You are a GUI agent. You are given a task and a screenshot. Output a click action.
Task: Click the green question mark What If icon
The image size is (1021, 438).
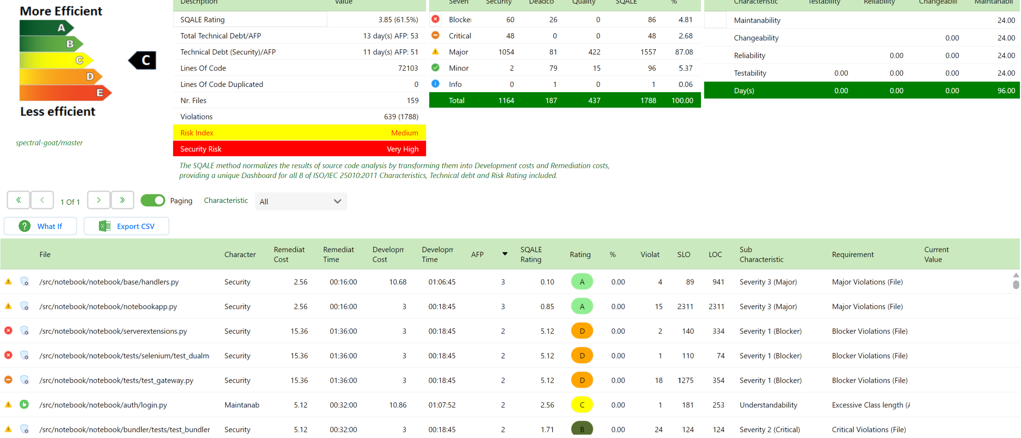(25, 227)
